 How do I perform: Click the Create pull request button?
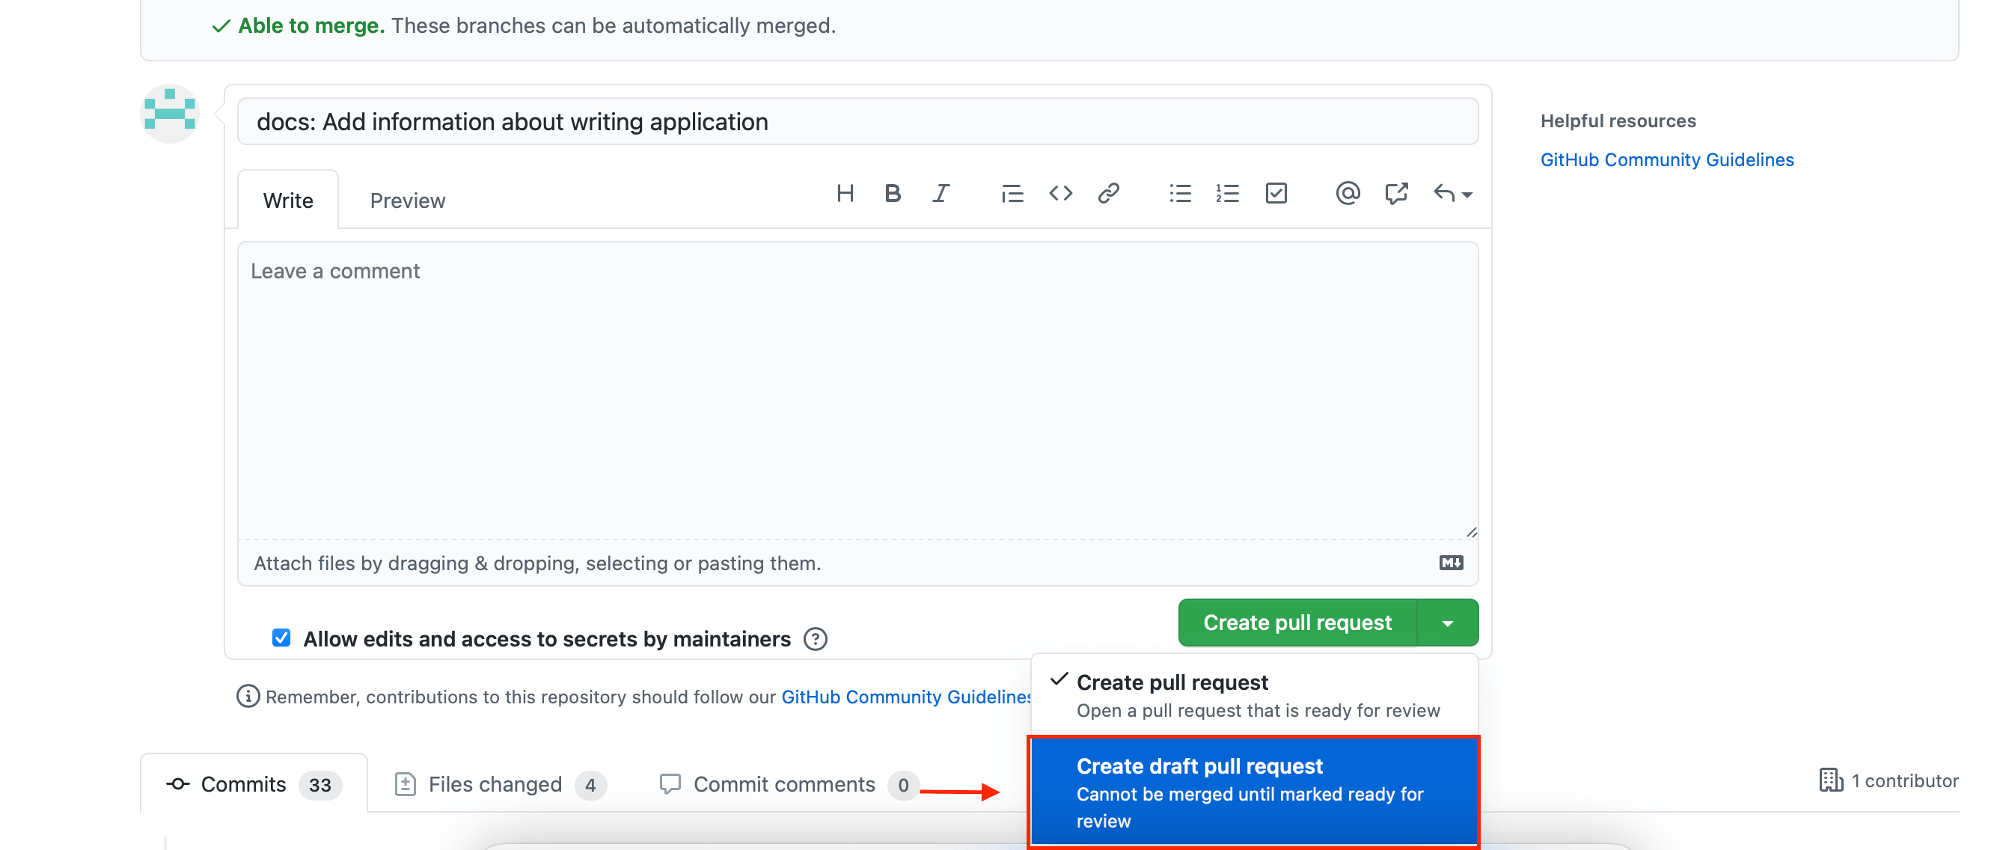coord(1297,622)
